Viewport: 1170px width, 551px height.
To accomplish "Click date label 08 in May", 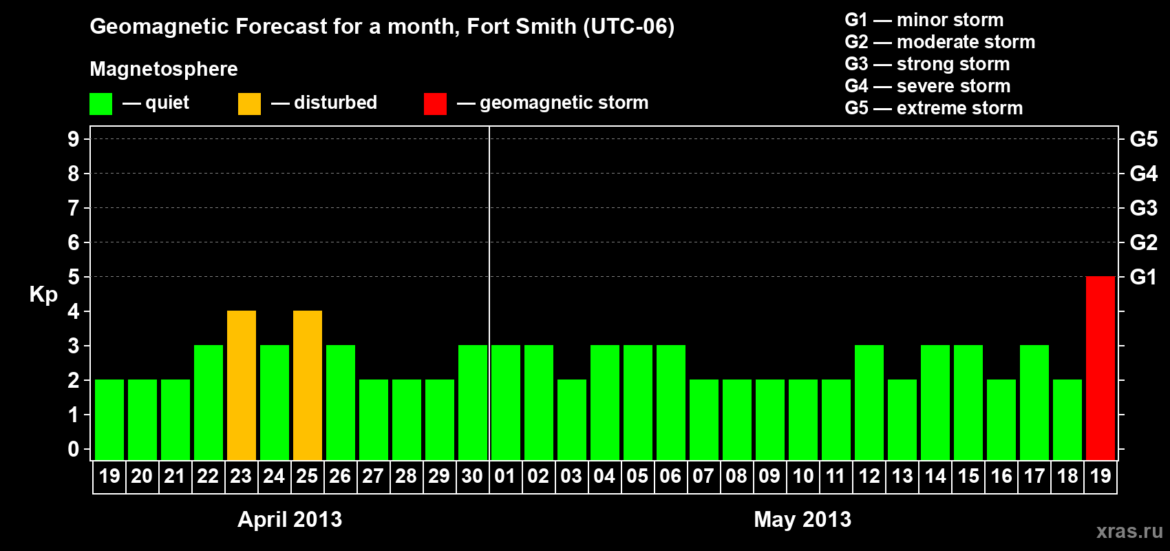I will coord(736,477).
